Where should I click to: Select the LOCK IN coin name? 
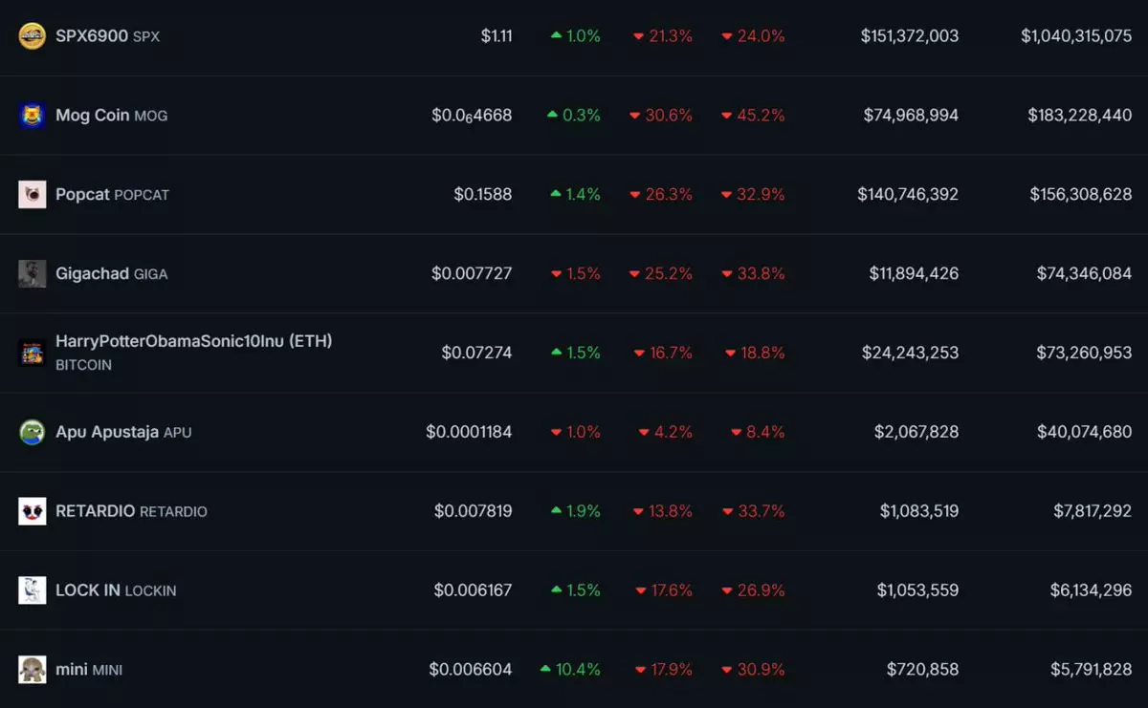(x=88, y=590)
